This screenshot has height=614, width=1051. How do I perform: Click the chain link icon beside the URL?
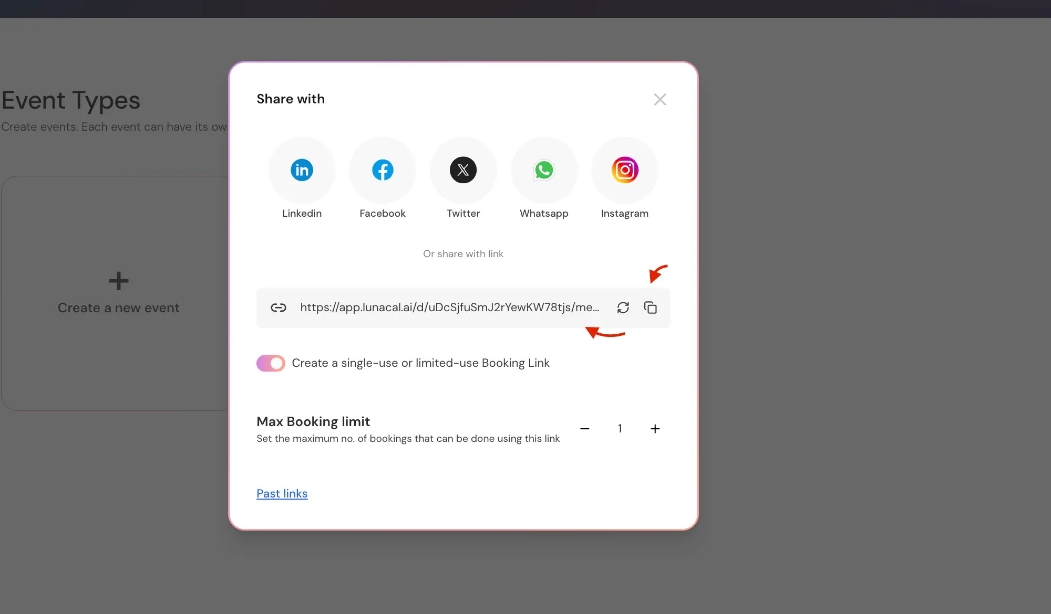[279, 308]
